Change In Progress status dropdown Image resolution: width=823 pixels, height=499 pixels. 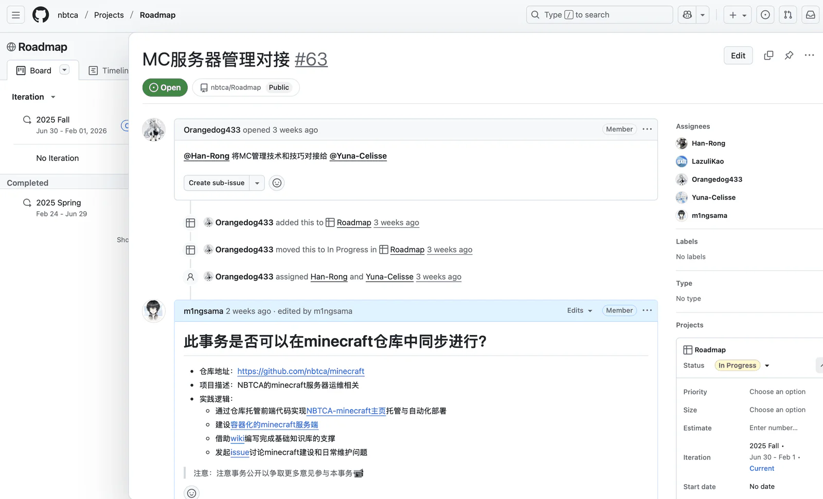743,365
